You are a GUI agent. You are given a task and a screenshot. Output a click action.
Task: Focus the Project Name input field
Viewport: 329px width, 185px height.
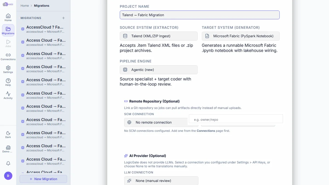tap(200, 15)
